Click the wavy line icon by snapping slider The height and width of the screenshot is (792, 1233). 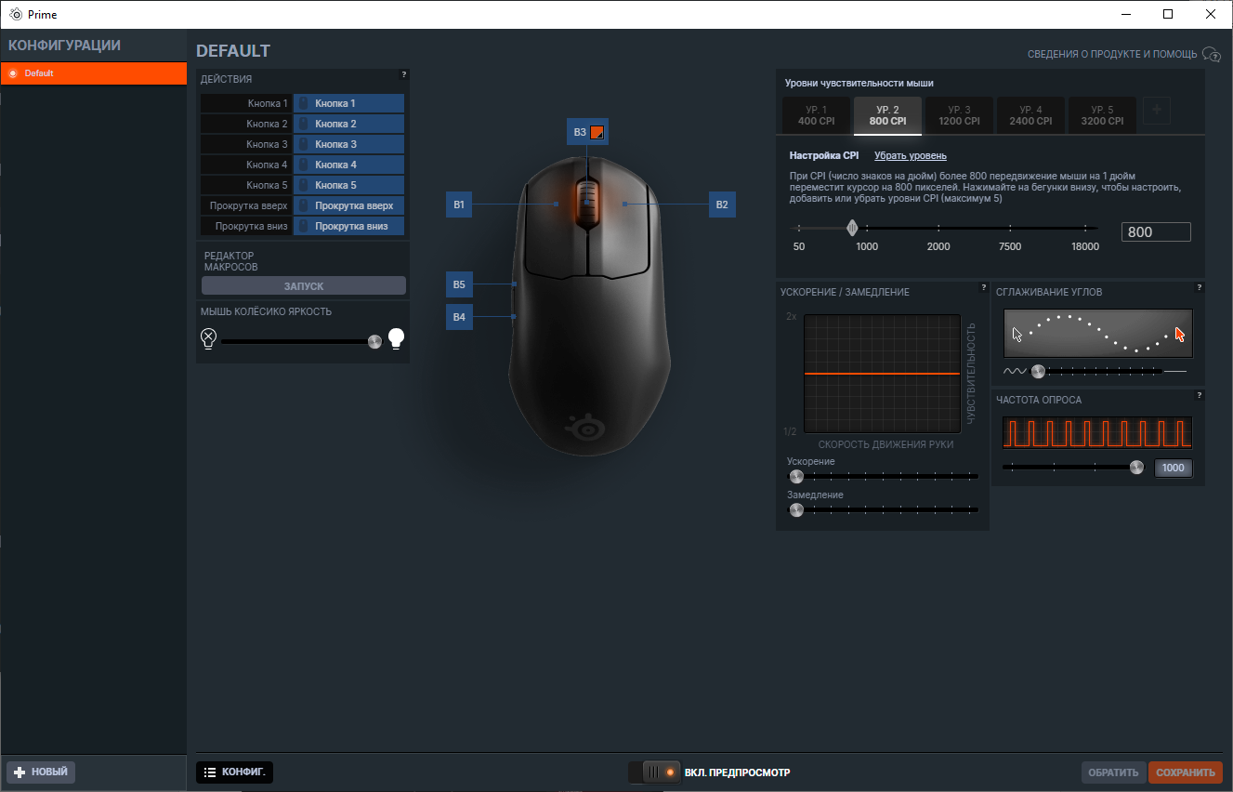[1015, 371]
